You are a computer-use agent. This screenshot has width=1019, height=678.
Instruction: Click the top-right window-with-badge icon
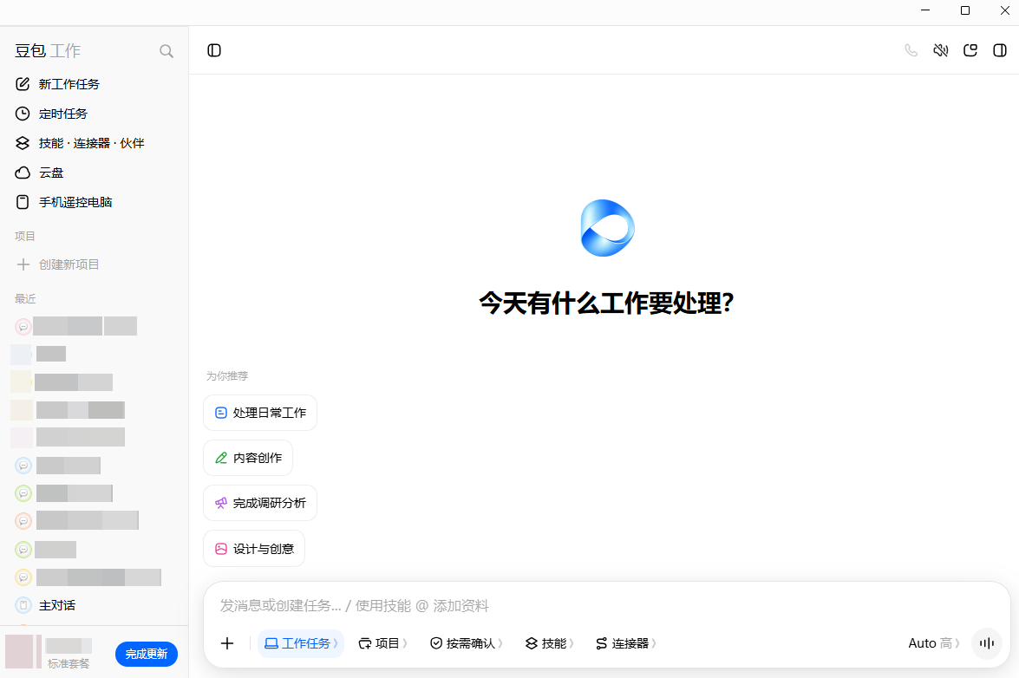[x=970, y=50]
